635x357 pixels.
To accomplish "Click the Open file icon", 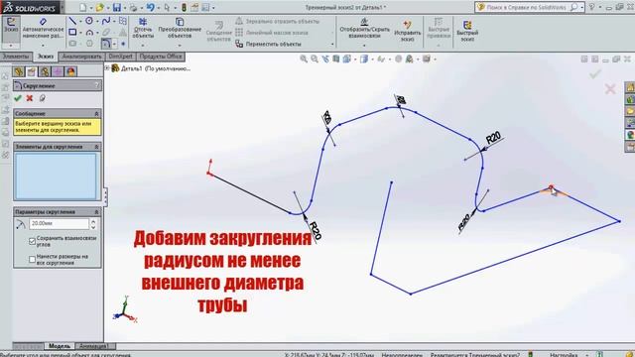I will [99, 7].
